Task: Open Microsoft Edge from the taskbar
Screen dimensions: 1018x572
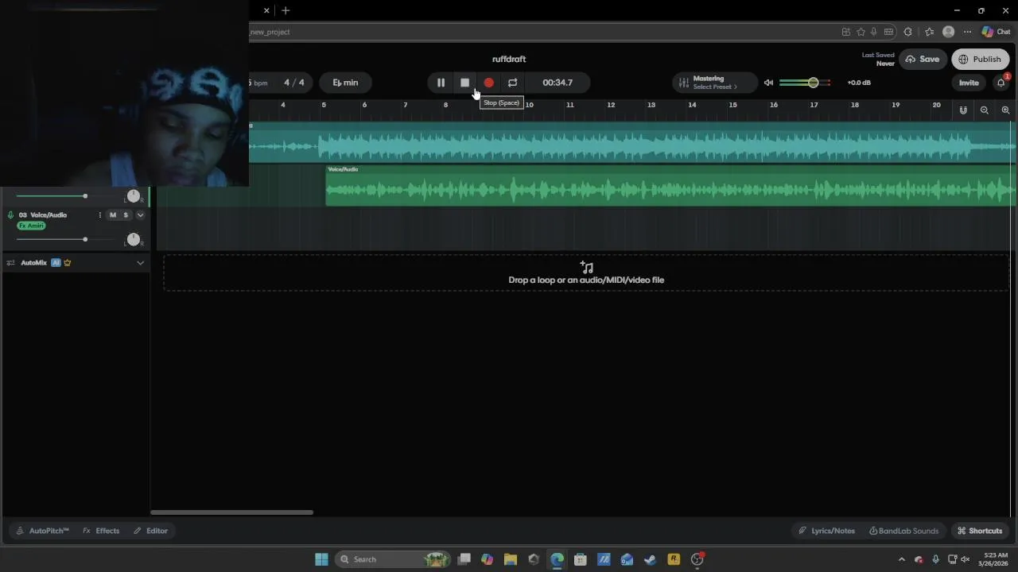Action: click(x=557, y=559)
